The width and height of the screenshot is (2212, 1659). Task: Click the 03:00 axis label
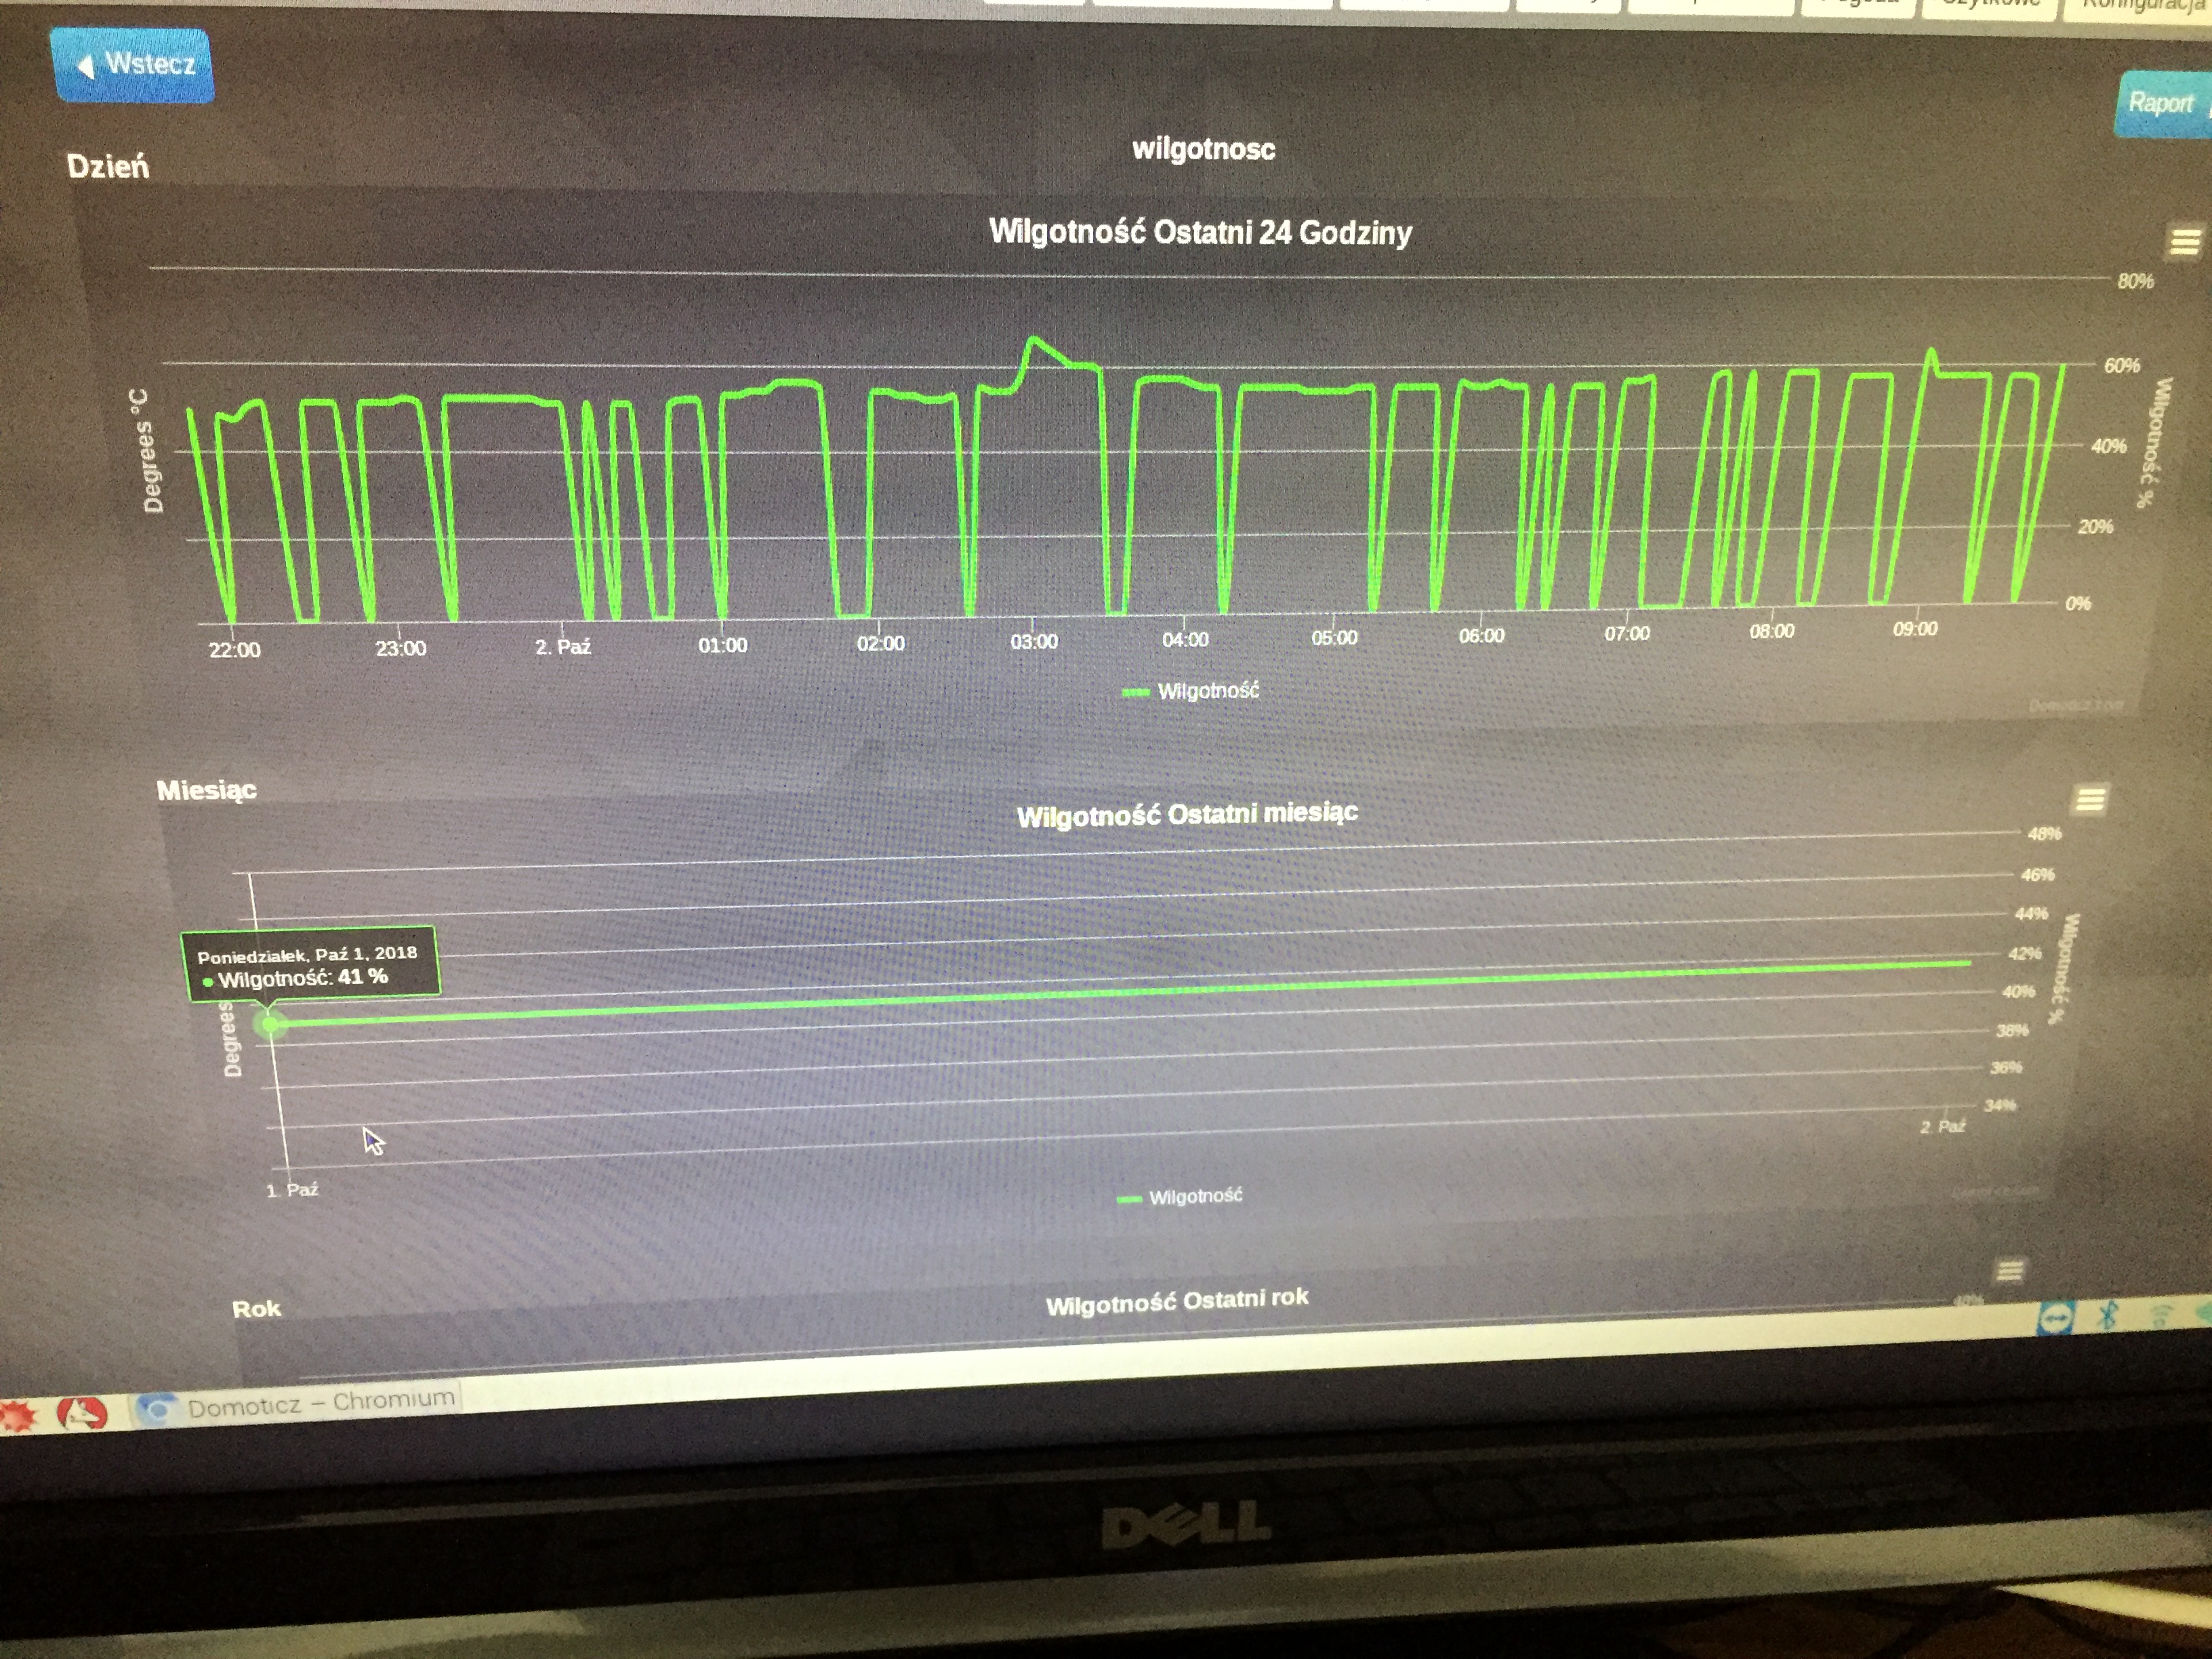coord(1034,641)
